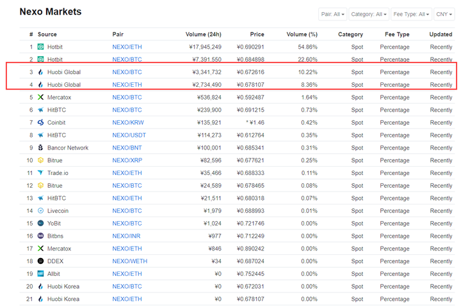Open the NEXO/WETH pair link

[129, 261]
